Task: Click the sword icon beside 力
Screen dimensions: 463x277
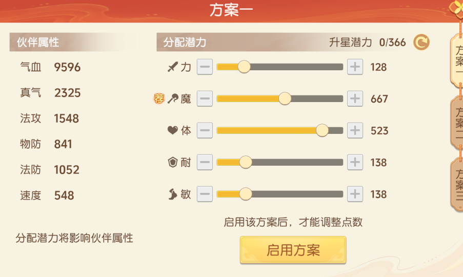Action: coord(172,67)
